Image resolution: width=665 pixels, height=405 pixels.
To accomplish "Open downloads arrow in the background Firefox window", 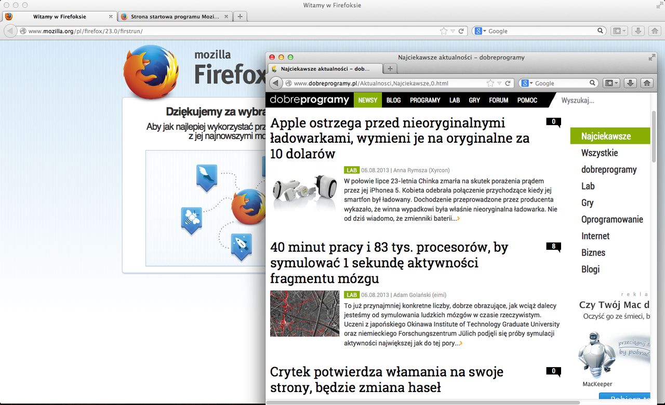I will click(x=639, y=31).
